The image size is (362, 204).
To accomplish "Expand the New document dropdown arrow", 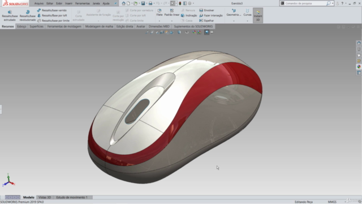I will point(131,3).
